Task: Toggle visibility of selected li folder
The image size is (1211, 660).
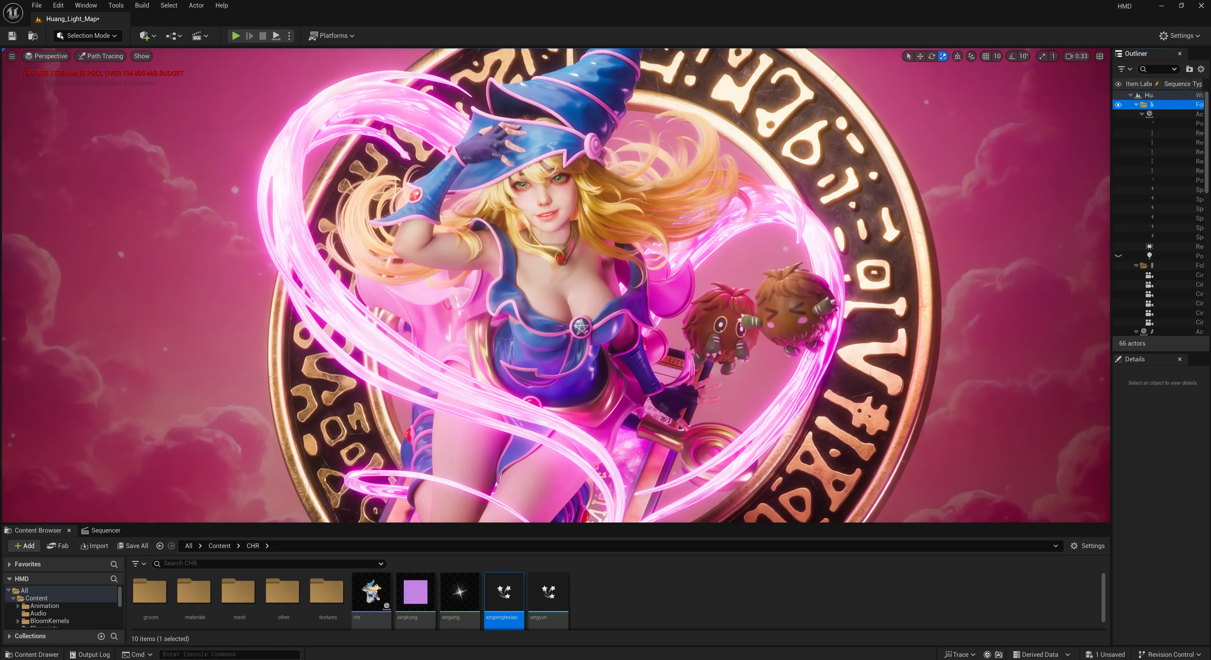Action: click(1118, 105)
